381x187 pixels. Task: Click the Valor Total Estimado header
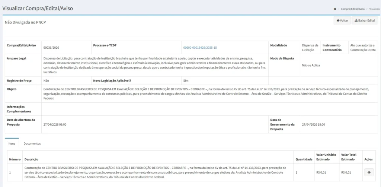click(x=348, y=157)
